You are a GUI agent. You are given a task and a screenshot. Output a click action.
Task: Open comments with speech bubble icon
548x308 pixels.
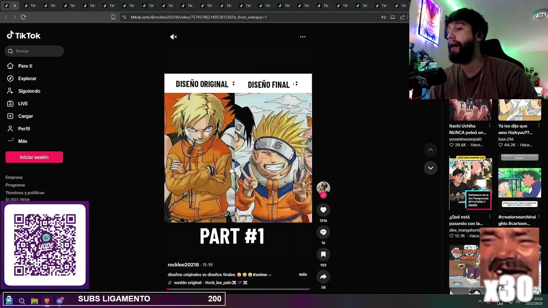(x=323, y=232)
